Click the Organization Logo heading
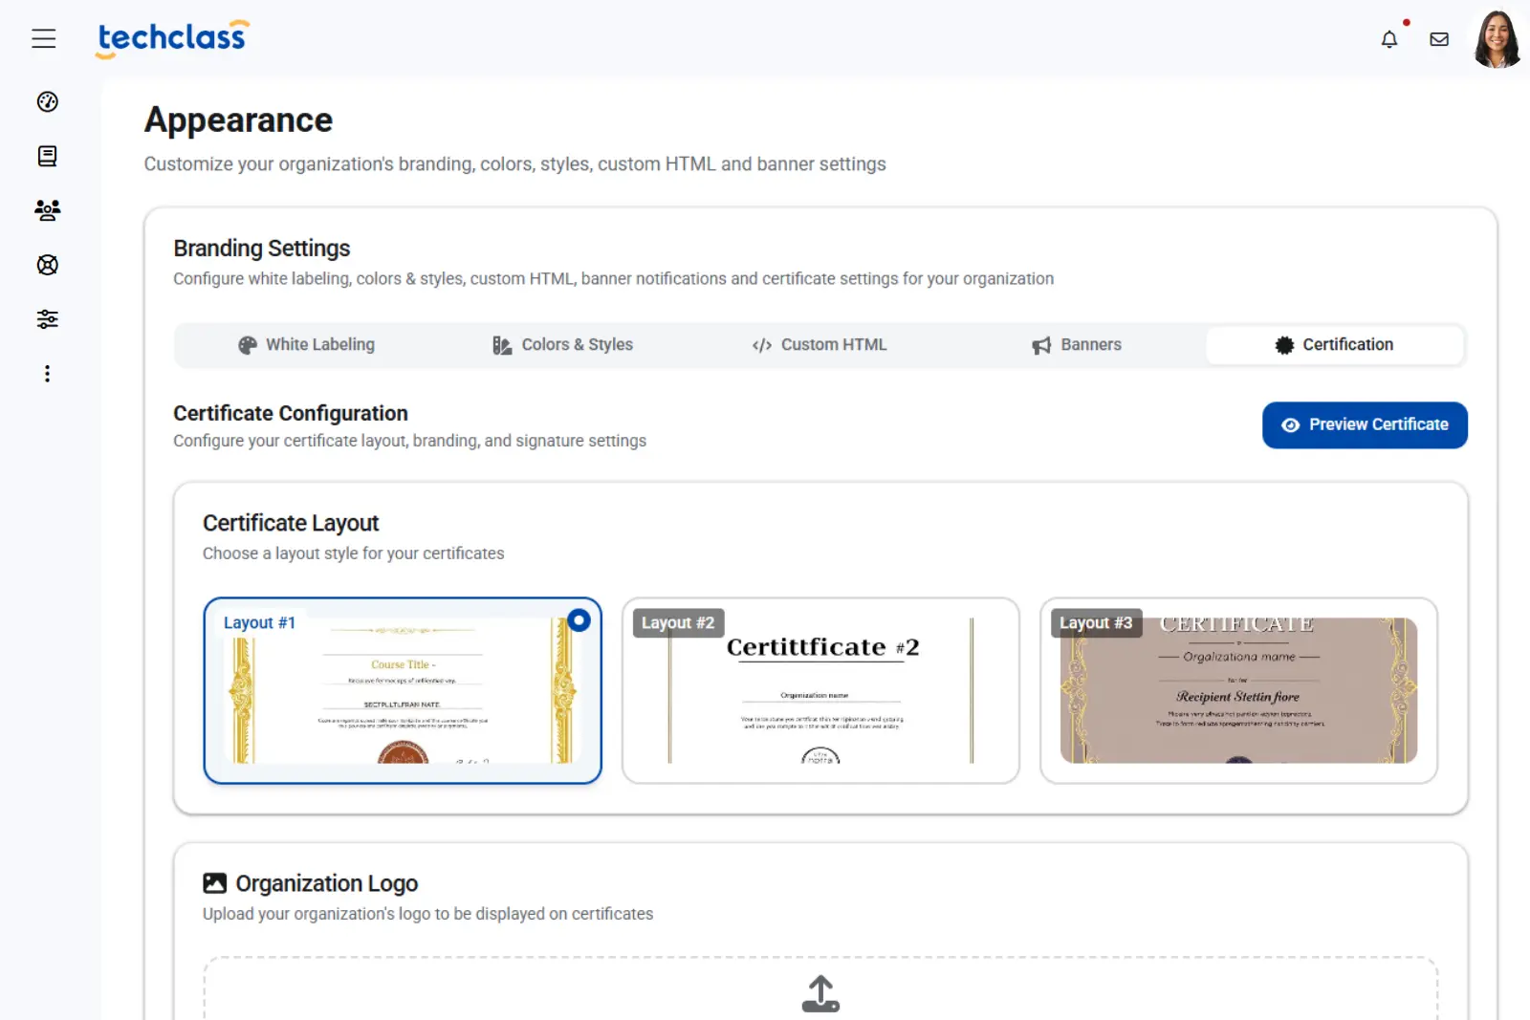This screenshot has width=1530, height=1020. pos(327,884)
